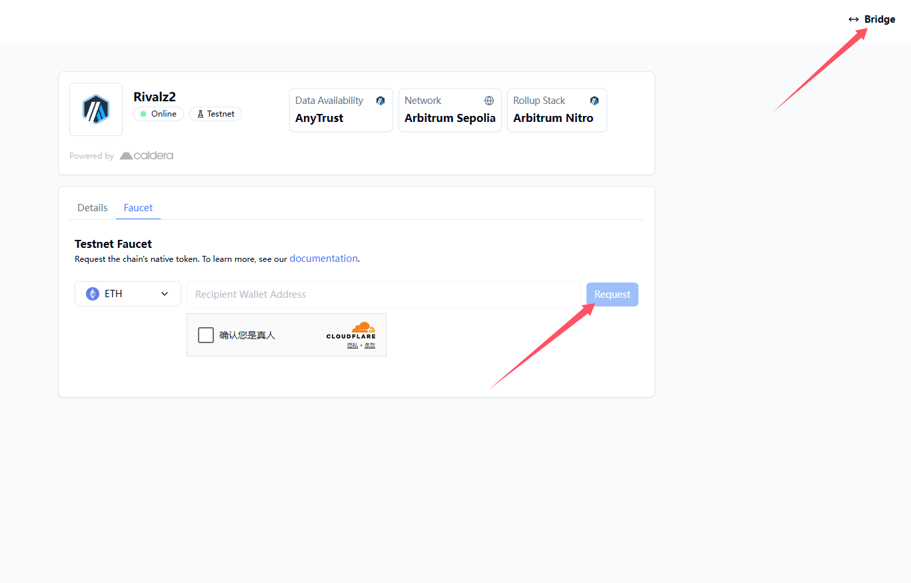Click the Network globe icon
The width and height of the screenshot is (911, 583).
tap(489, 101)
